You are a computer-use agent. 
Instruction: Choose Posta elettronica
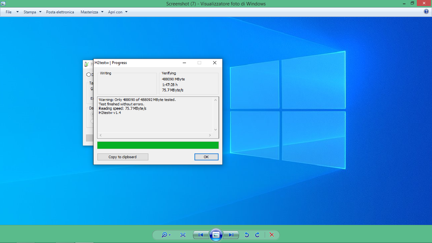[x=60, y=12]
